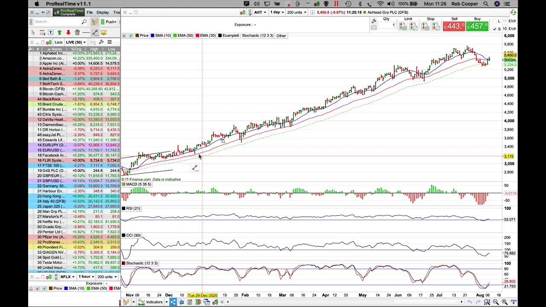Toggle EMA (50) indicator legend
546x307 pixels.
pos(183,36)
